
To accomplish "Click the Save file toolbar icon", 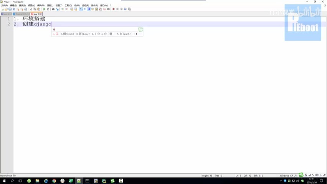I will point(10,9).
